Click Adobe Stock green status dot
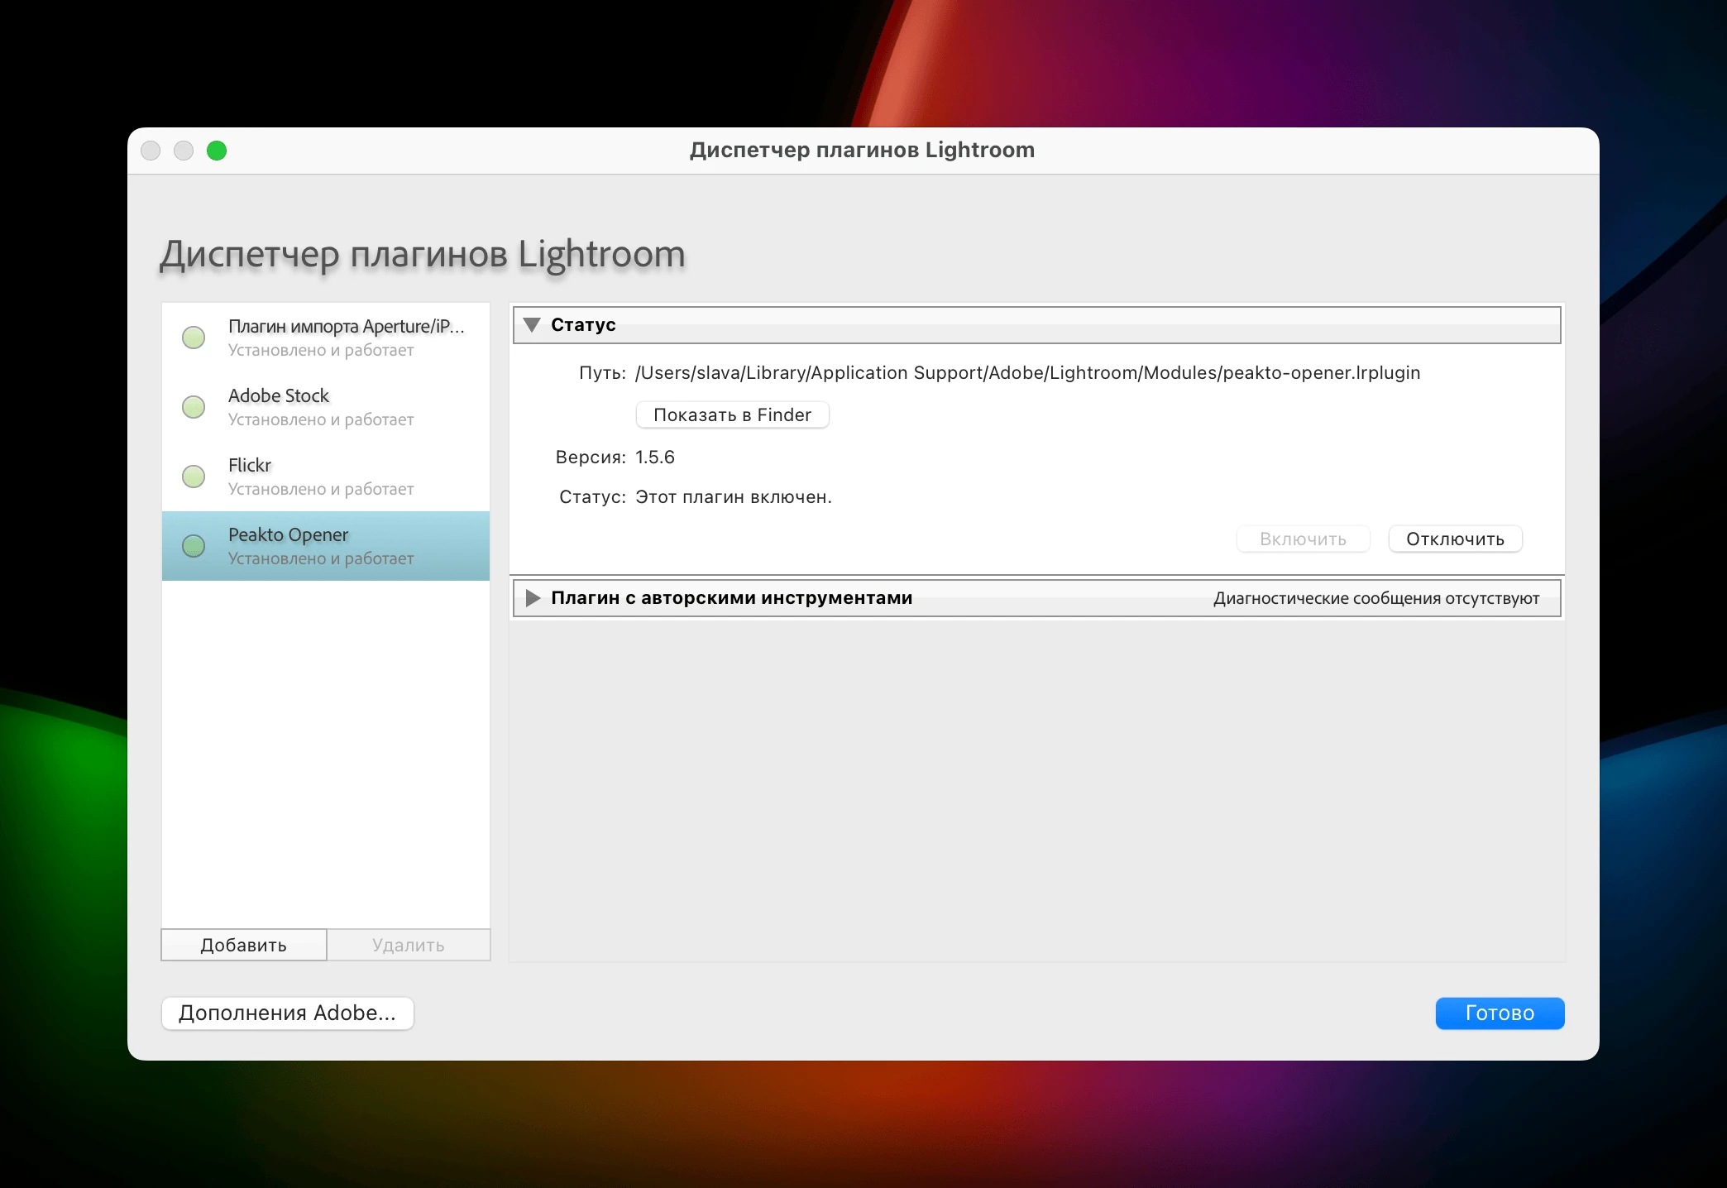Image resolution: width=1727 pixels, height=1188 pixels. [x=194, y=407]
